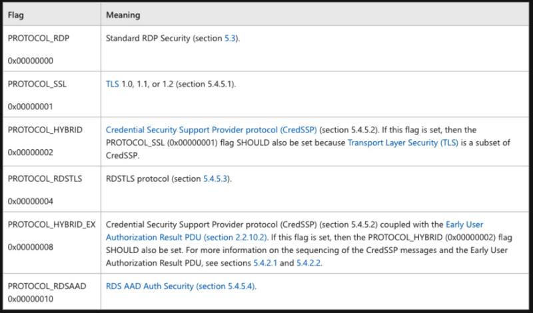Image resolution: width=533 pixels, height=313 pixels.
Task: Click the 0x00000010 flag value
Action: [x=31, y=299]
